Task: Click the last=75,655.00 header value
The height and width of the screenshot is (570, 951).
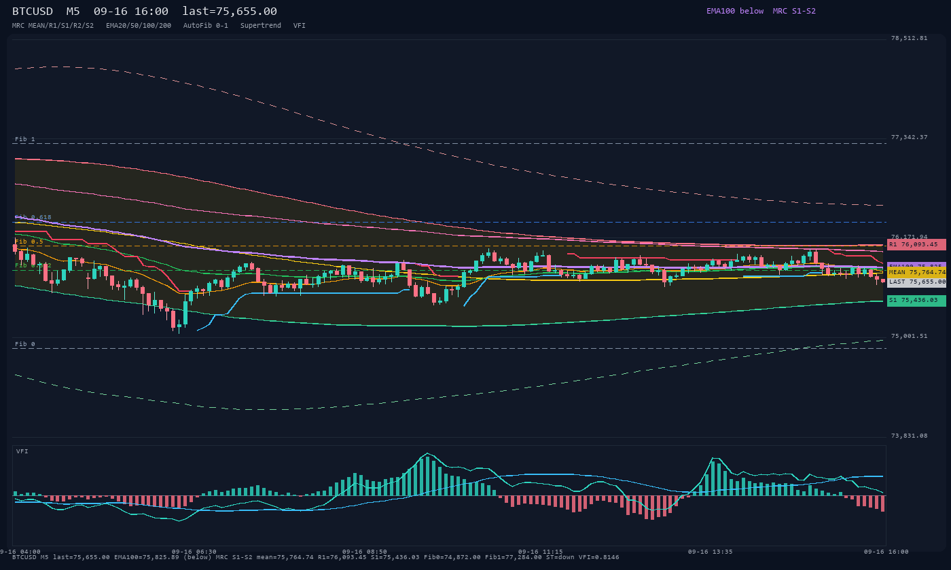Action: tap(230, 11)
